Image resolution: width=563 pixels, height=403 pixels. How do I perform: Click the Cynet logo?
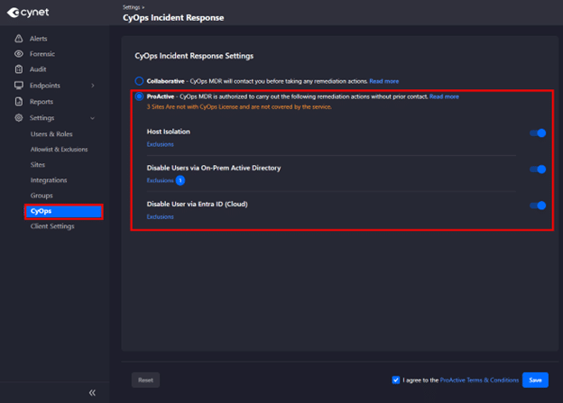pos(28,13)
